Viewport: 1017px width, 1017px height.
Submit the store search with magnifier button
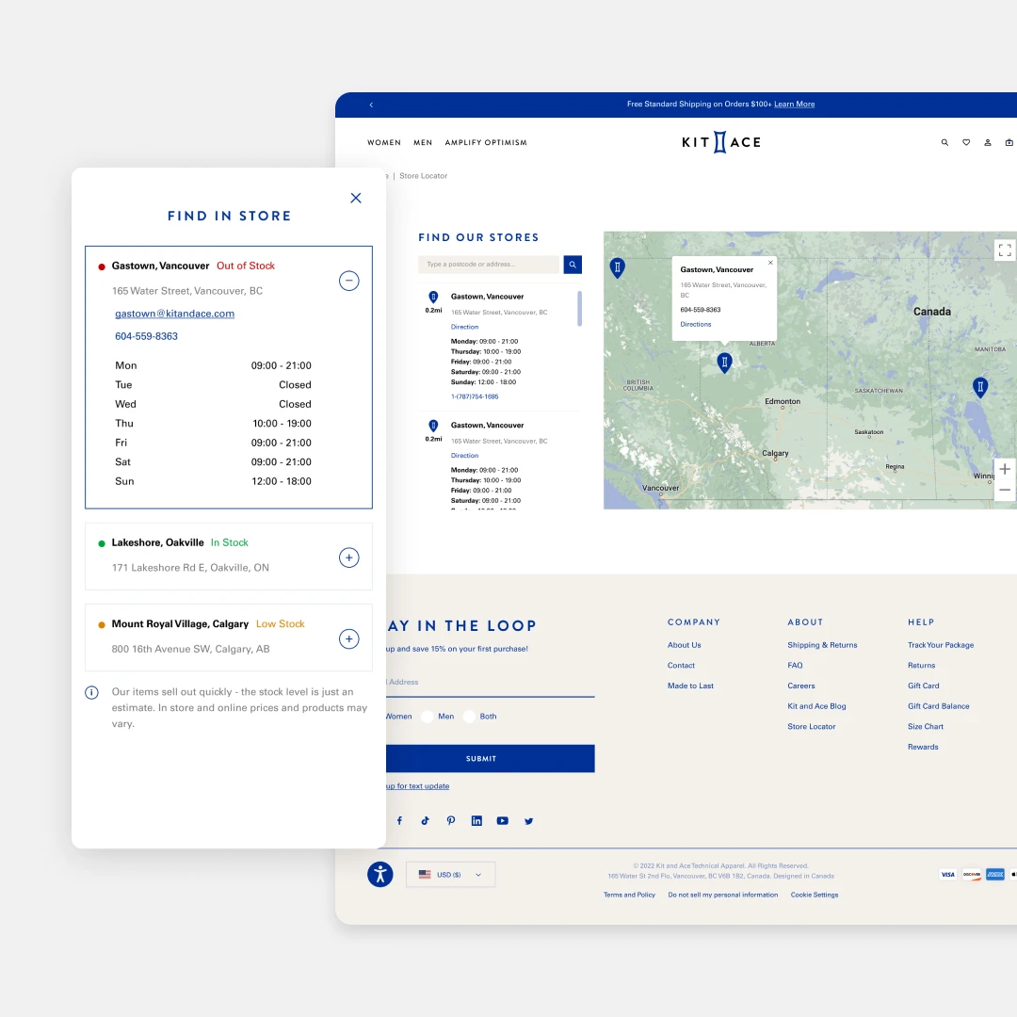pyautogui.click(x=573, y=265)
